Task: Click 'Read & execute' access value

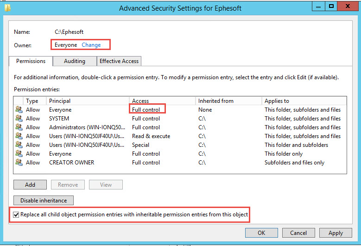Action: (x=151, y=136)
